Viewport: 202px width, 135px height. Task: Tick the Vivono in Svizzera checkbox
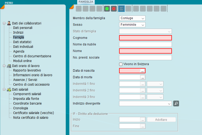(x=121, y=64)
